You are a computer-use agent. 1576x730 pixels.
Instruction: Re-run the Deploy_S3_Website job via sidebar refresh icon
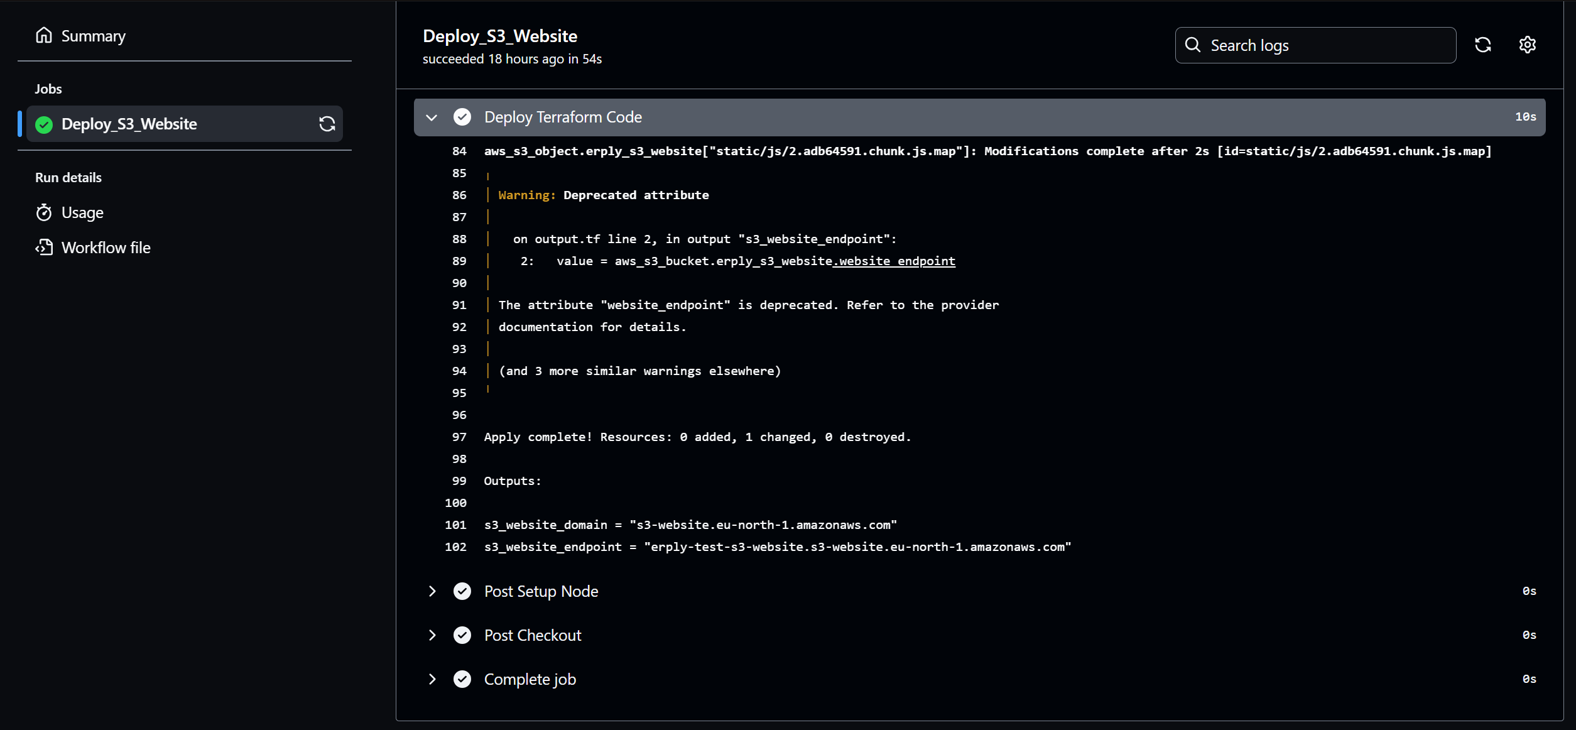[327, 124]
